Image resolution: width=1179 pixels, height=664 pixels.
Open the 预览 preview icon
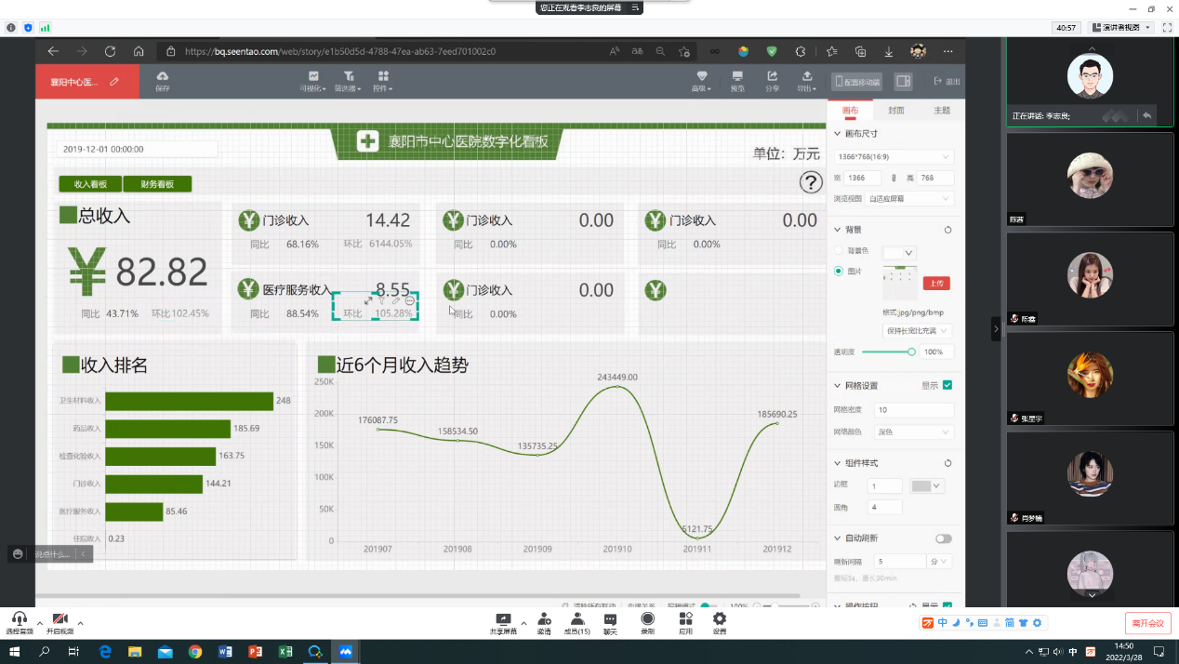click(x=737, y=76)
